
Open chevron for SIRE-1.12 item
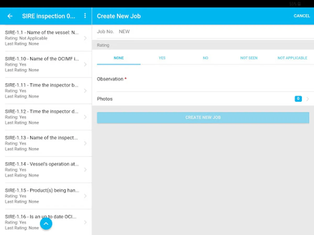(x=85, y=117)
